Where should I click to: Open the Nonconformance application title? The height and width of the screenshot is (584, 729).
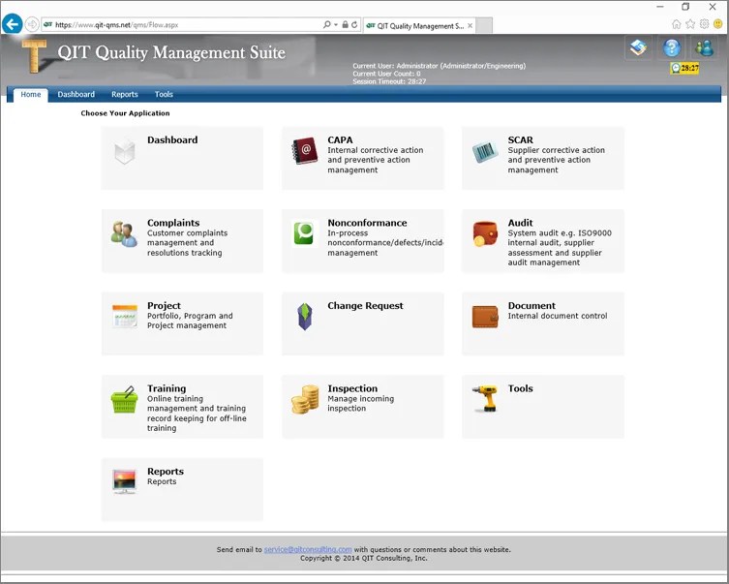point(367,223)
